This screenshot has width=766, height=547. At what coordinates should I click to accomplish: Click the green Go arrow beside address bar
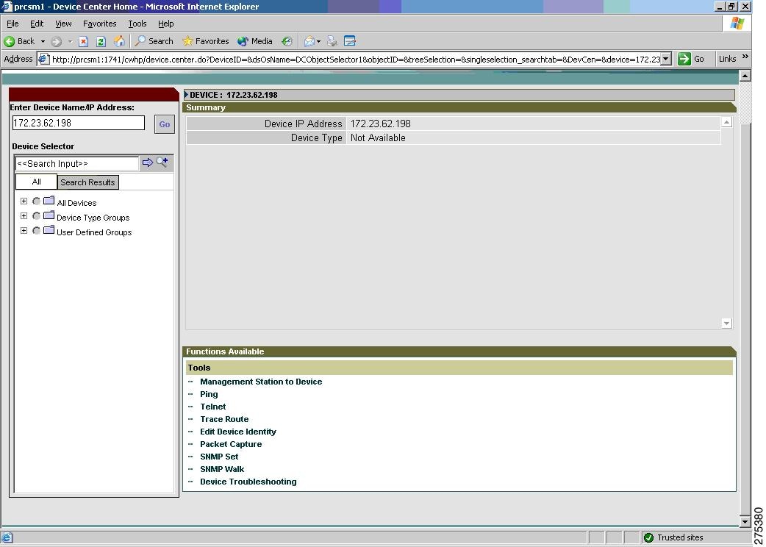click(x=684, y=59)
